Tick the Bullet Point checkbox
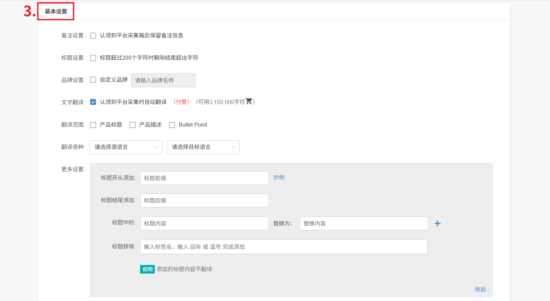Viewport: 550px width, 301px height. 172,125
